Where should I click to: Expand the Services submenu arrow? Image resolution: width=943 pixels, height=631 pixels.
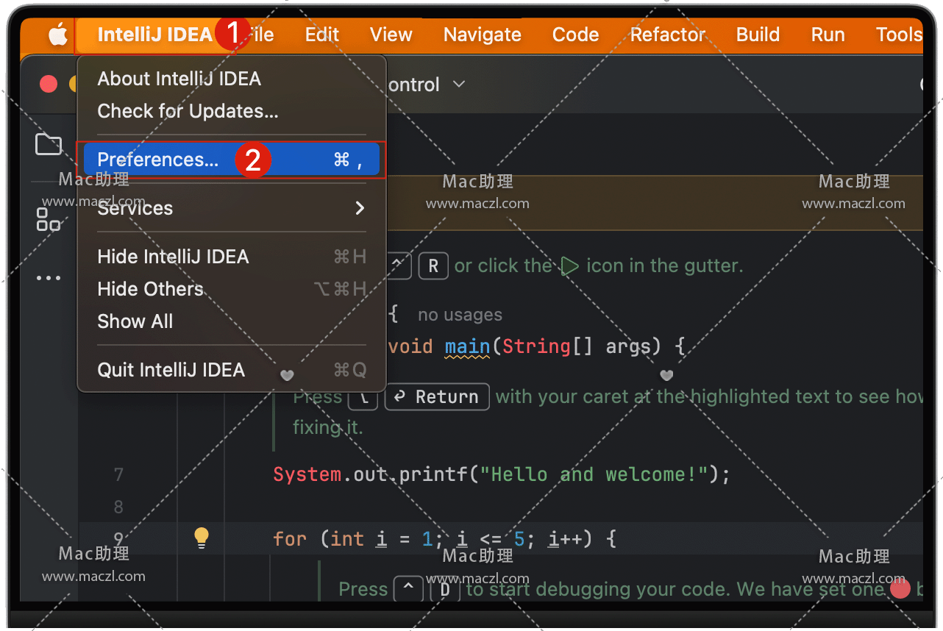tap(360, 208)
